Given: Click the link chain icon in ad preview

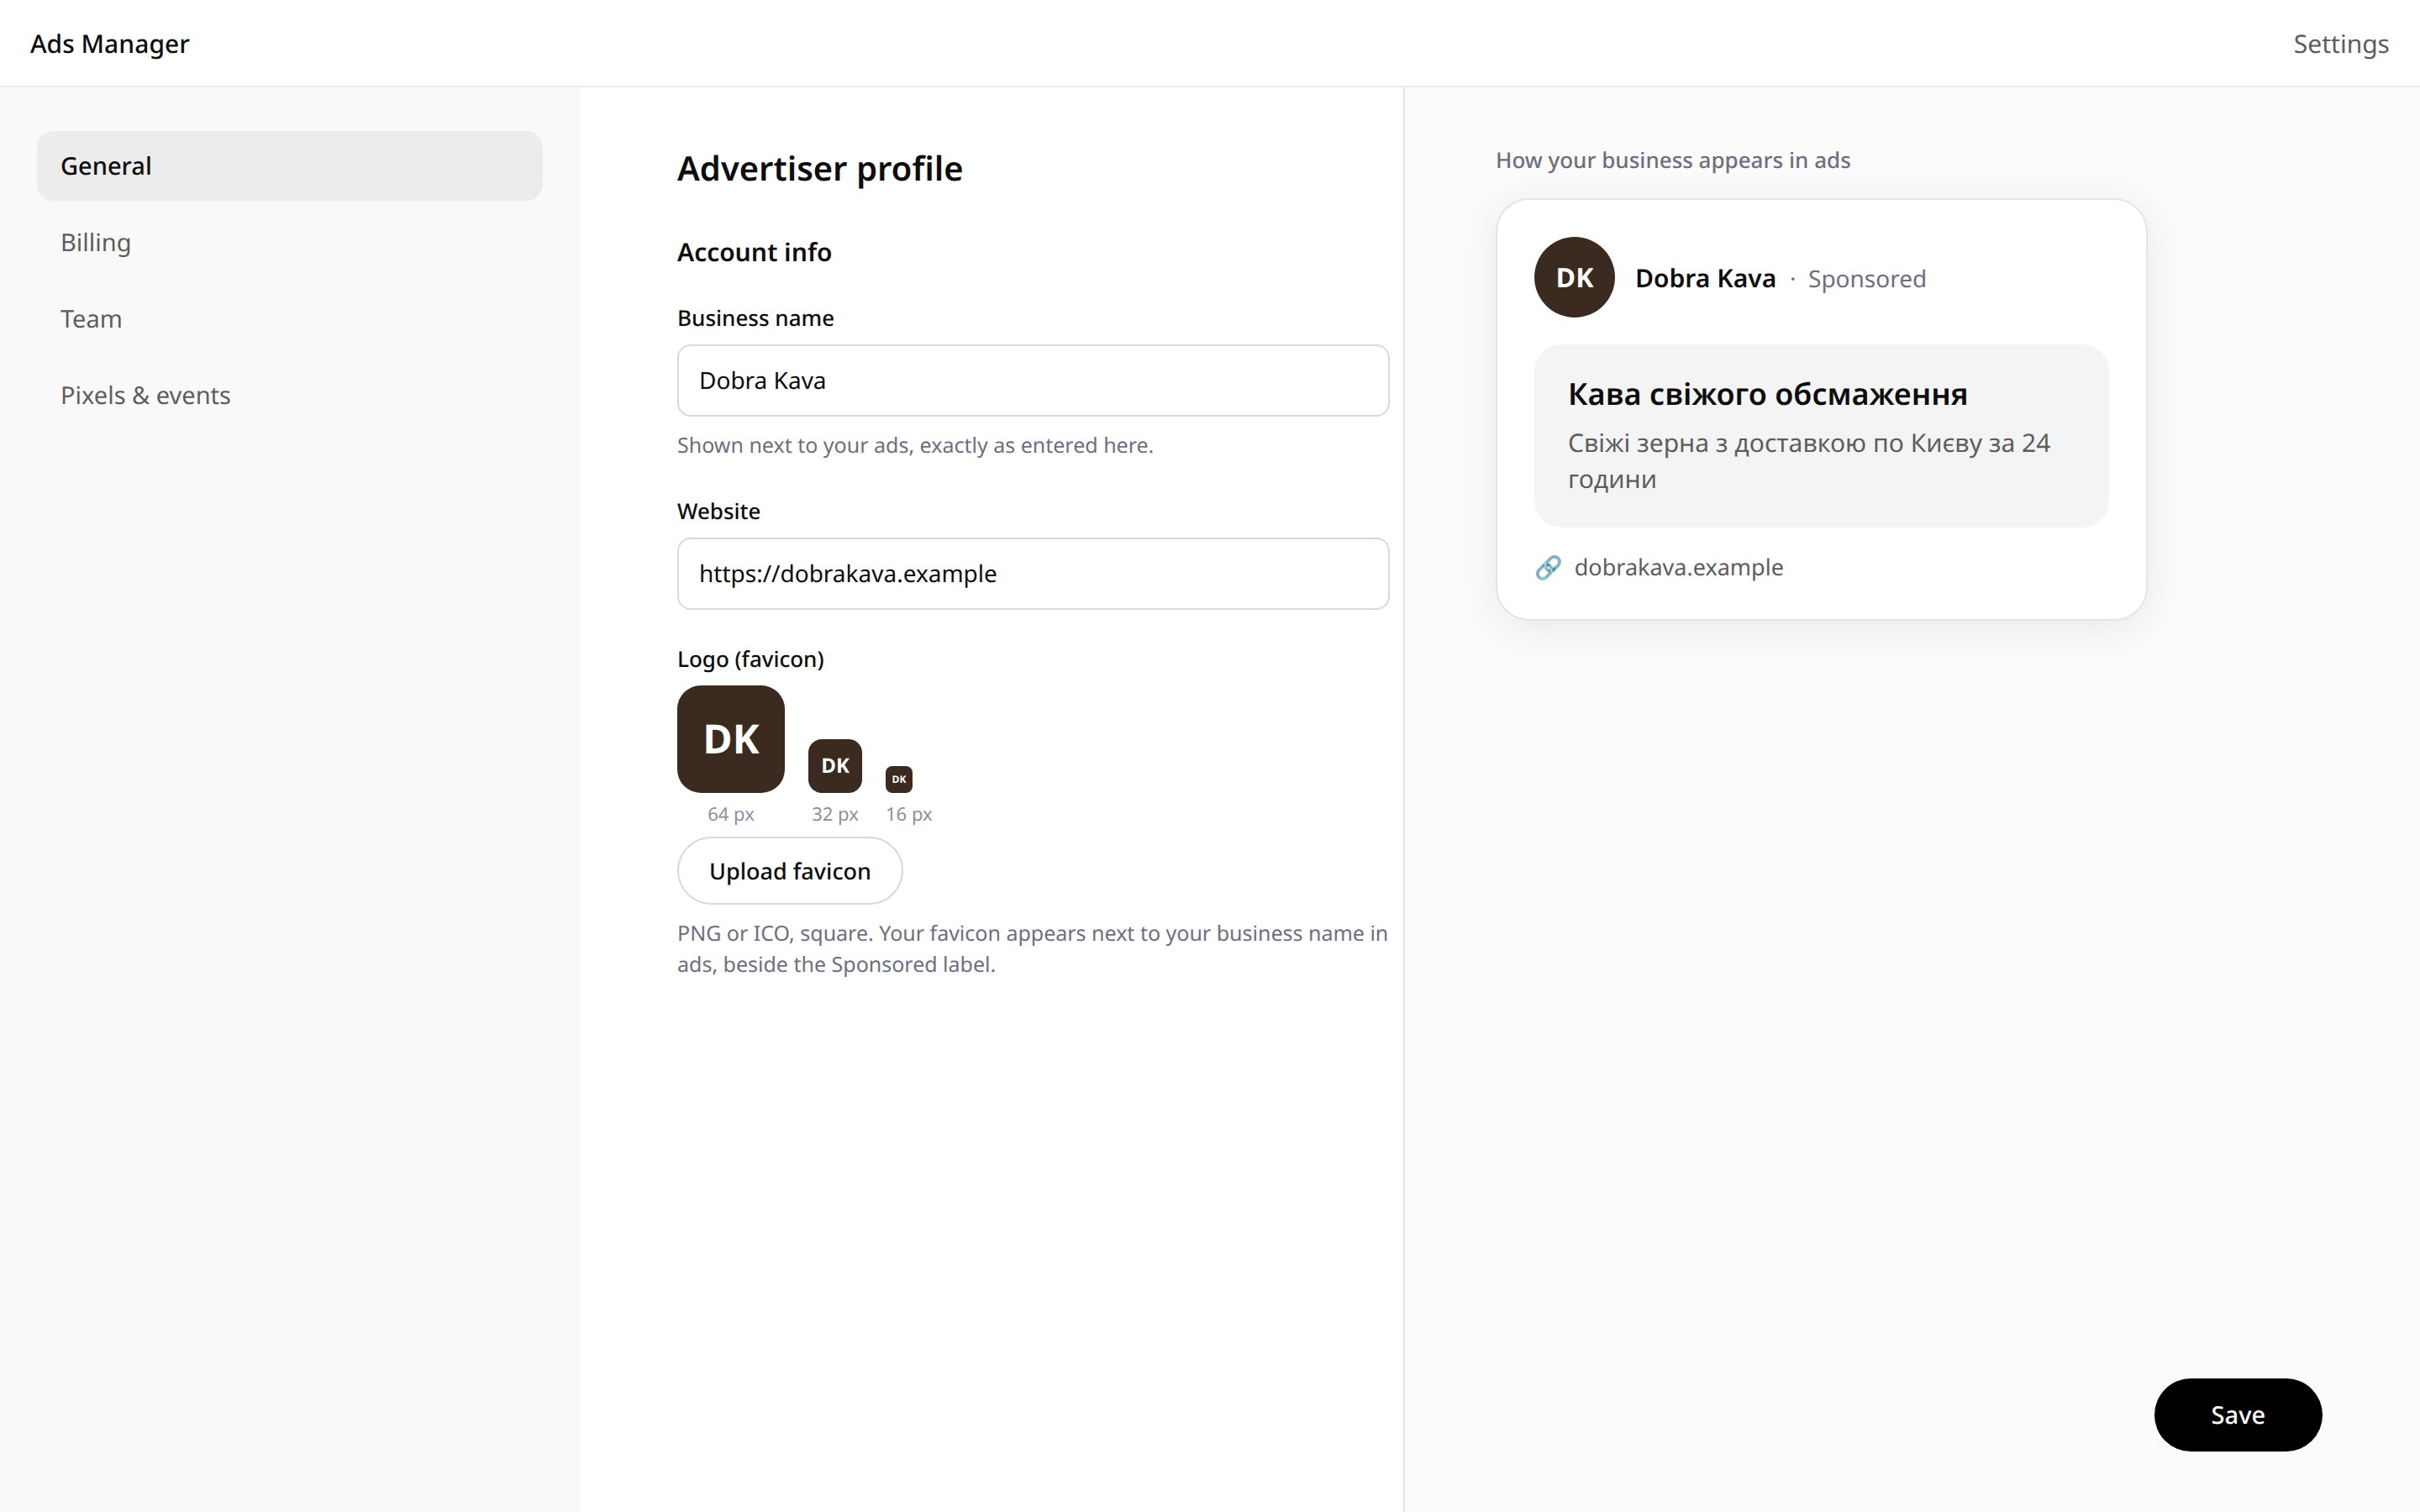Looking at the screenshot, I should (1548, 568).
